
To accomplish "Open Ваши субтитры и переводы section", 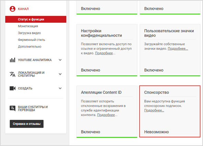I will tap(33, 108).
